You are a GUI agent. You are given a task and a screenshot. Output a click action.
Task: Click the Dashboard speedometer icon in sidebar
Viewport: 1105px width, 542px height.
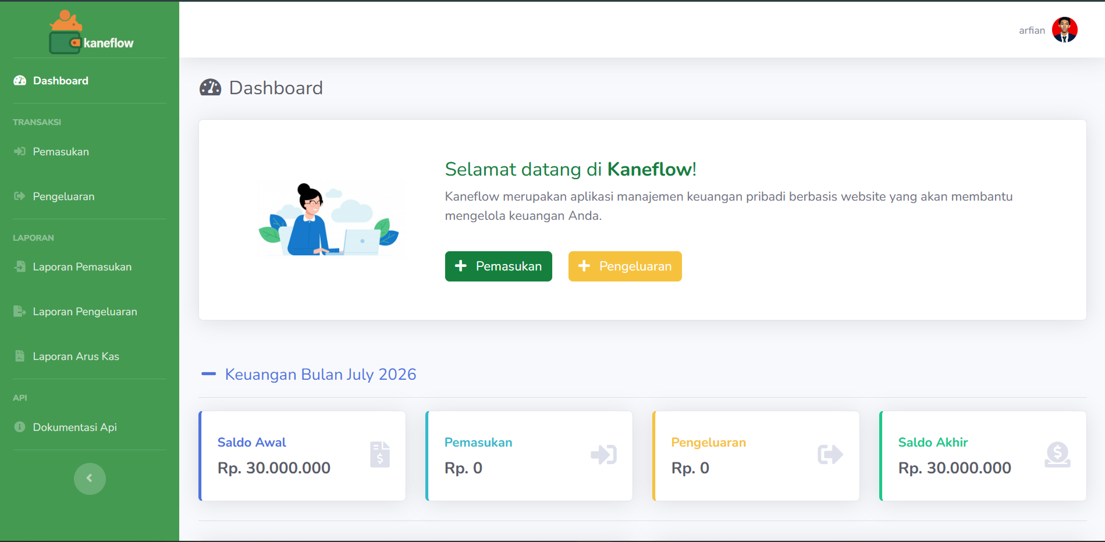click(x=20, y=81)
